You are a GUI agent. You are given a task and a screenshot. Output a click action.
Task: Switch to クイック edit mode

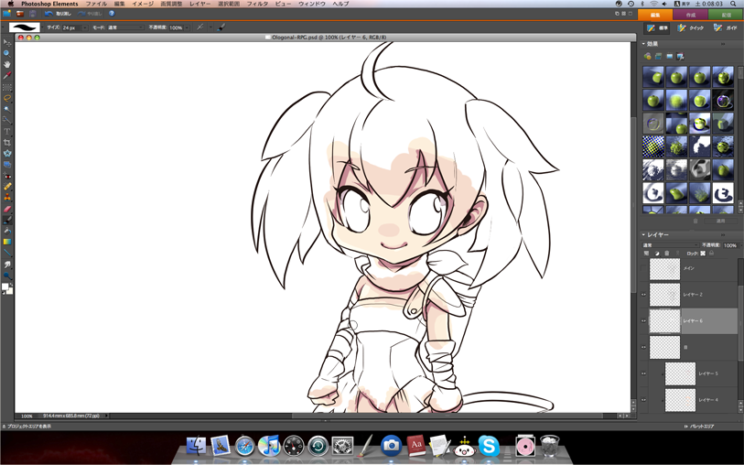pyautogui.click(x=691, y=28)
